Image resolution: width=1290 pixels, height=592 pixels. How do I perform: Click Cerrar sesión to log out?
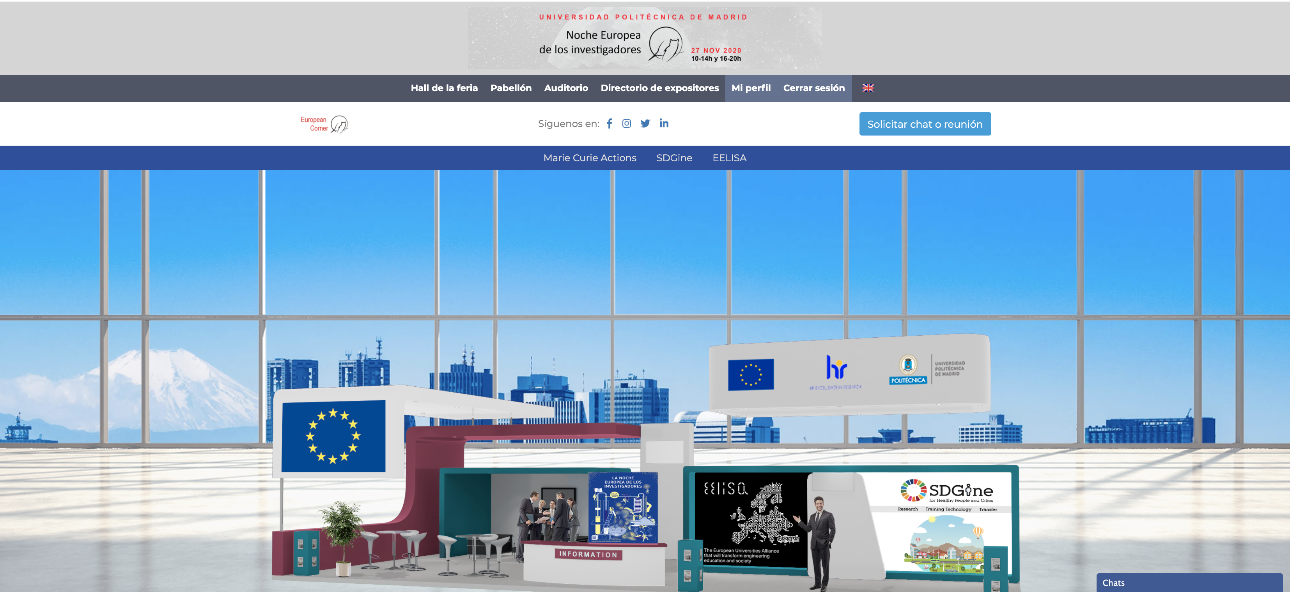pyautogui.click(x=814, y=88)
